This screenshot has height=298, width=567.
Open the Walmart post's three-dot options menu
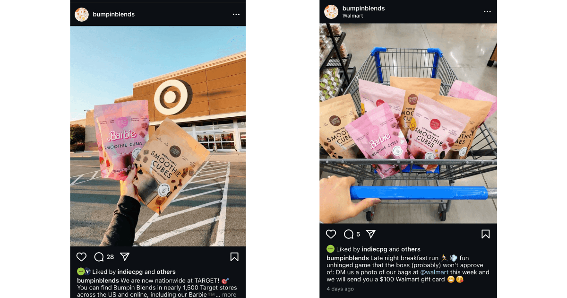coord(488,12)
